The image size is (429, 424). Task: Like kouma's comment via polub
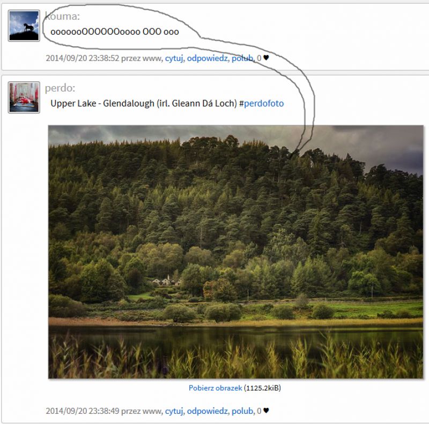[x=242, y=58]
